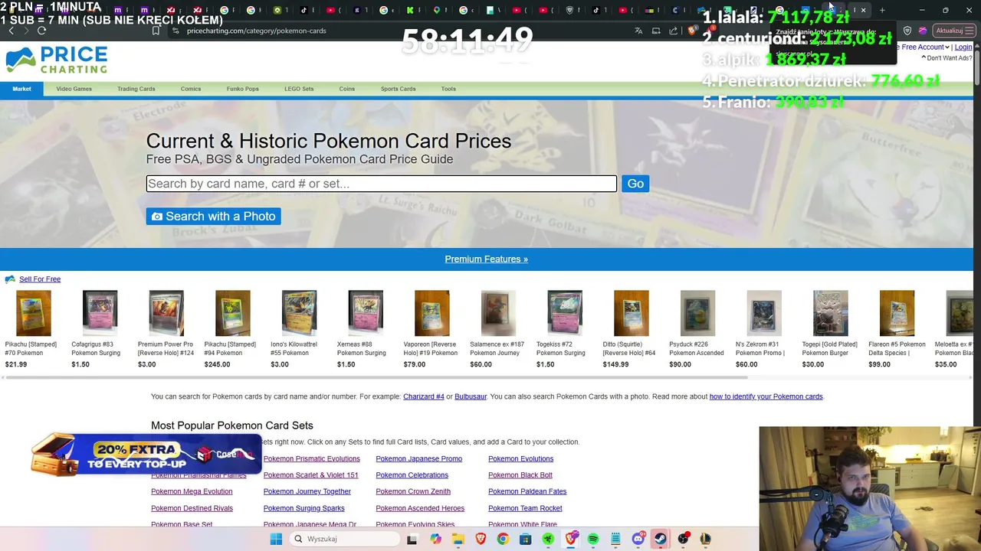The height and width of the screenshot is (551, 981).
Task: Open Pokemon Black Bolt set
Action: coord(520,475)
